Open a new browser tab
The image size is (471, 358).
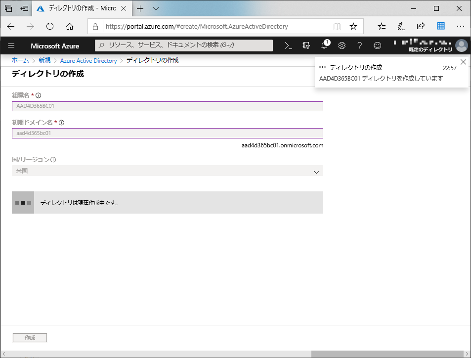[x=140, y=8]
